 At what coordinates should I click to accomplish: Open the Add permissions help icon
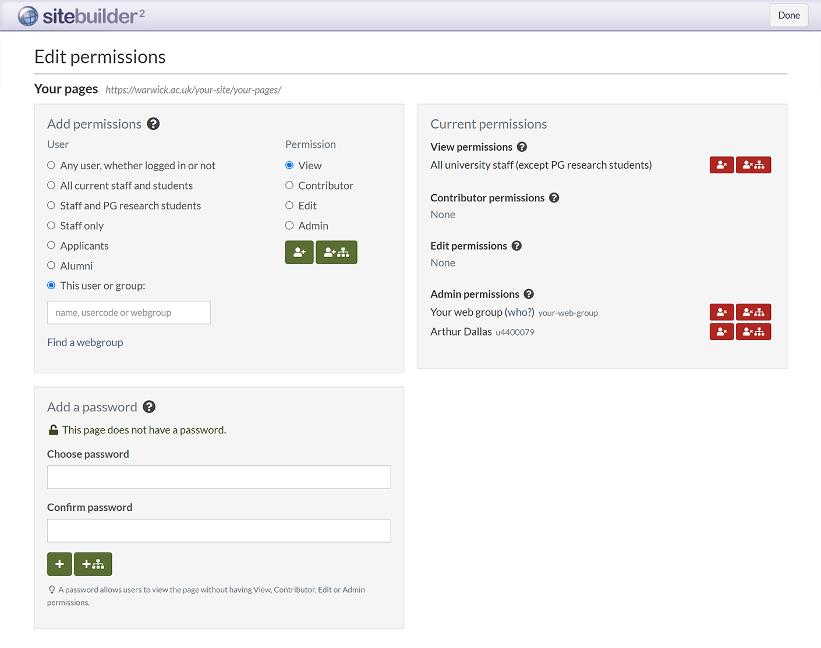pyautogui.click(x=153, y=123)
